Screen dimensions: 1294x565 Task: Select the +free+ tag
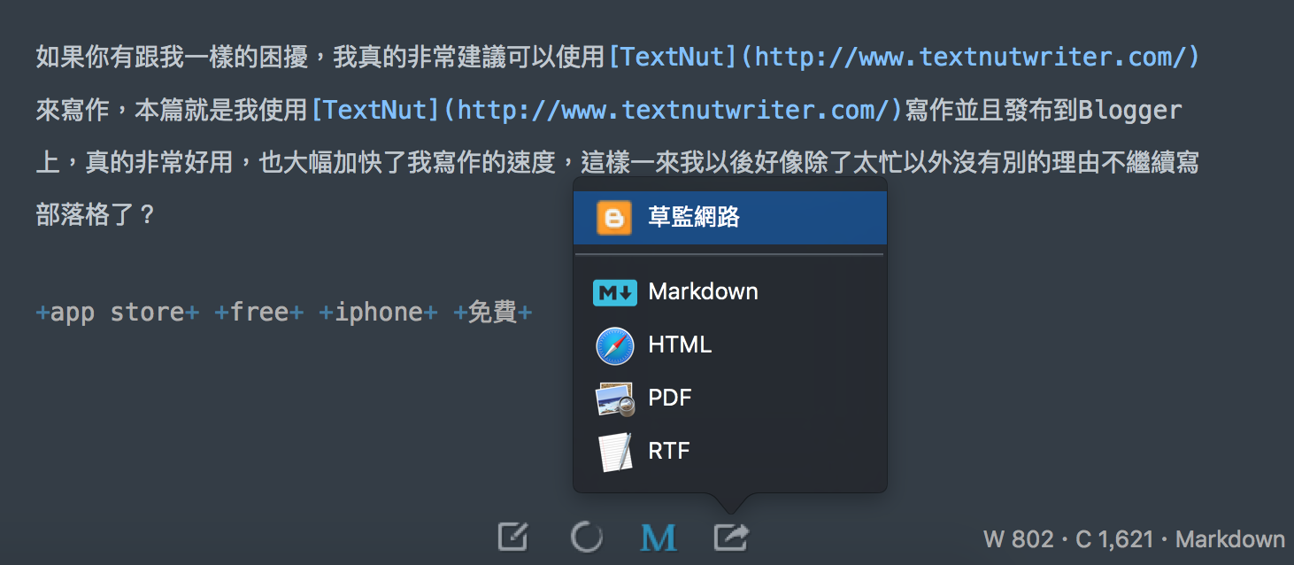tap(259, 313)
